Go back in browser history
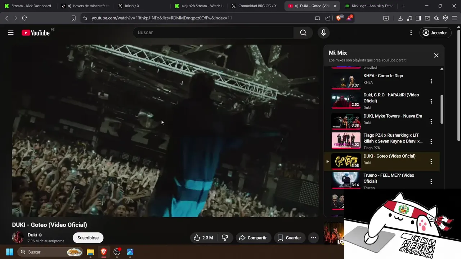Image resolution: width=461 pixels, height=259 pixels. coord(6,18)
